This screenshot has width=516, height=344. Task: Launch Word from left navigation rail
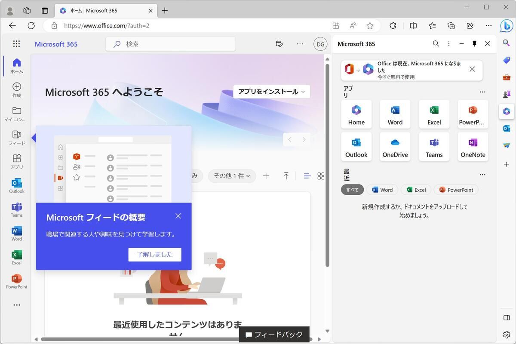tap(17, 233)
